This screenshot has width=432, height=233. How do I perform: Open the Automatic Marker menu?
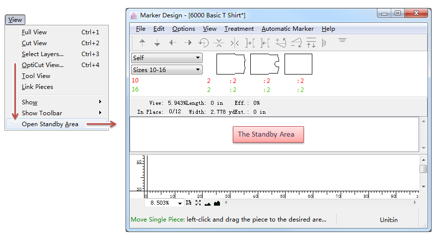click(288, 29)
